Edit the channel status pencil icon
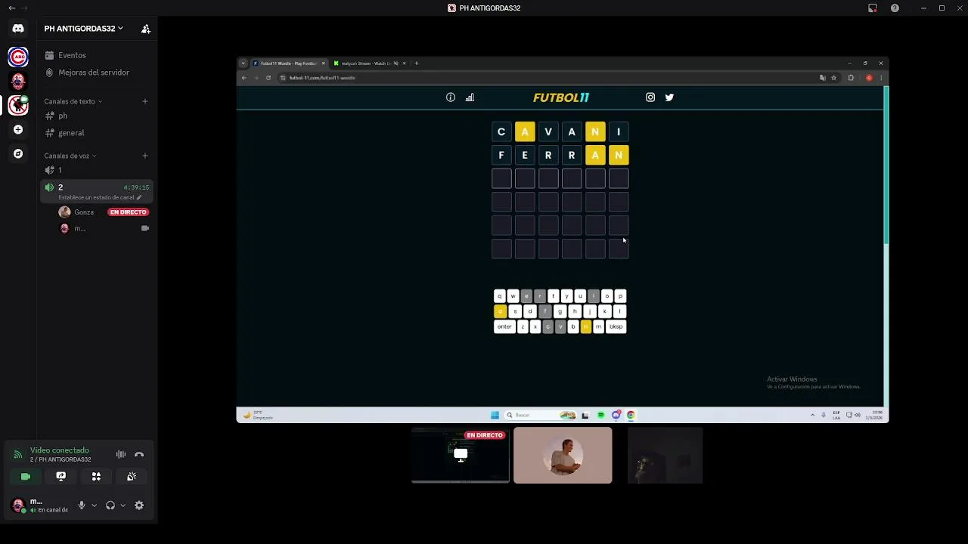968x544 pixels. point(139,197)
